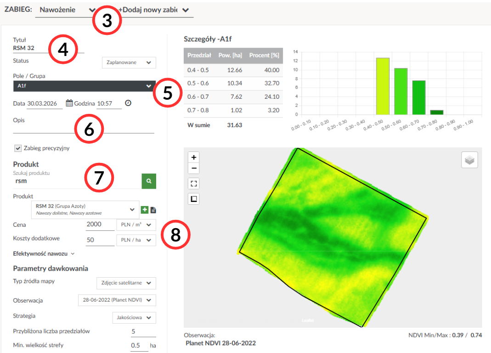The height and width of the screenshot is (353, 491).
Task: Open the calendar date picker icon
Action: 69,103
